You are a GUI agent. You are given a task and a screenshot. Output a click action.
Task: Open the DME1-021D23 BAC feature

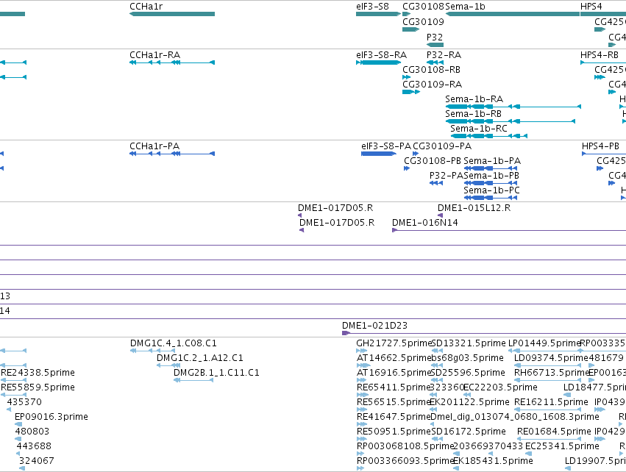coord(484,333)
